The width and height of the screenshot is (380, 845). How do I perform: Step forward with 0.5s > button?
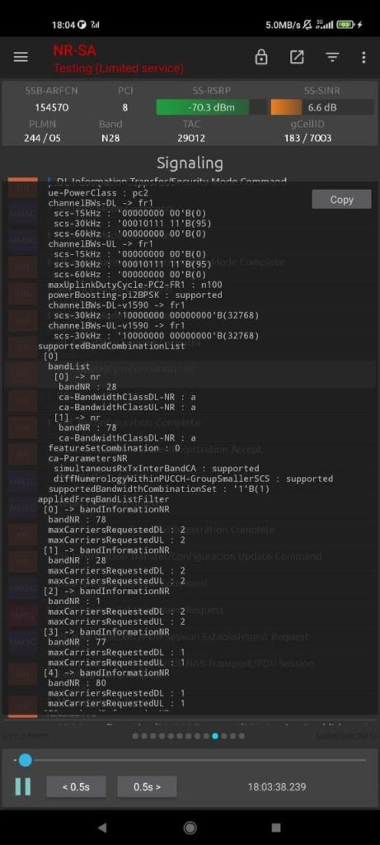point(147,786)
